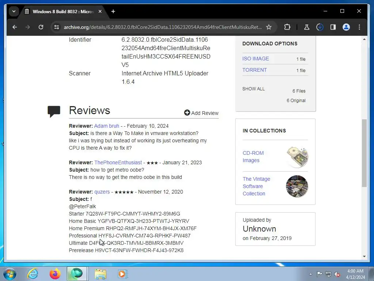Click the page scrollbar up arrow
Viewport: 374px width, 281px height.
364,39
